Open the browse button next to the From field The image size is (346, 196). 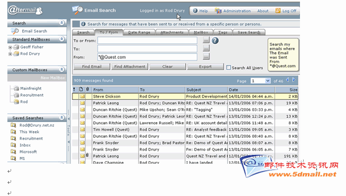(206, 57)
